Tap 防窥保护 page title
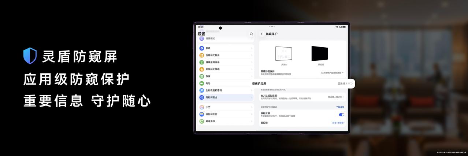Viewport: 468px width, 156px height. click(272, 34)
